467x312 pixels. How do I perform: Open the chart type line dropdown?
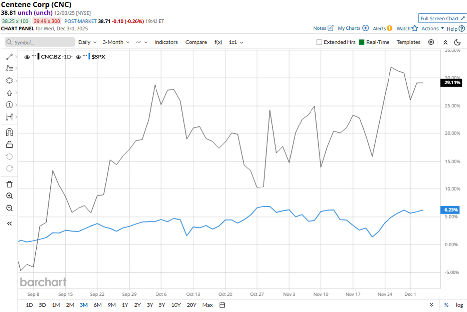142,42
